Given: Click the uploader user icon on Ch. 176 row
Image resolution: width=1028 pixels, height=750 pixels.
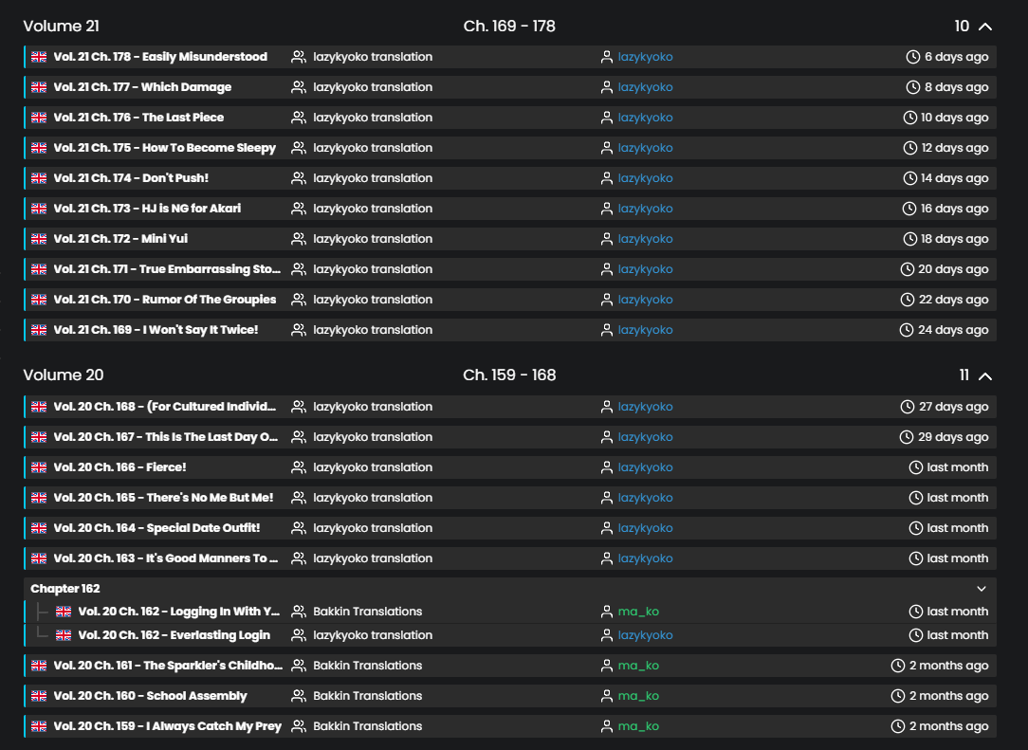Looking at the screenshot, I should click(607, 118).
